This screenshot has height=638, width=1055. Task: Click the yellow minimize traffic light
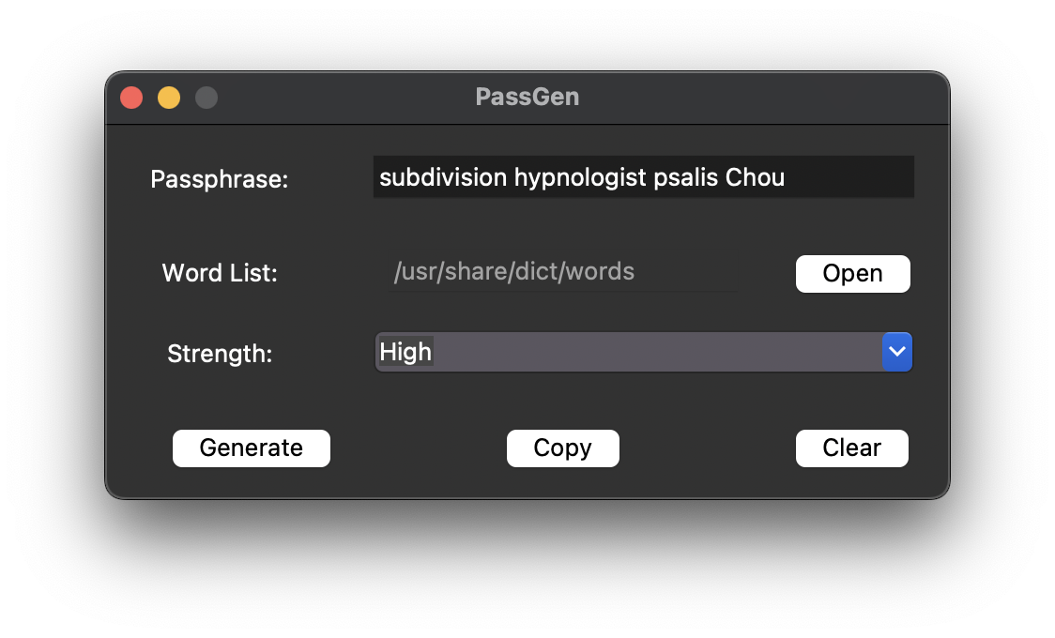coord(169,97)
